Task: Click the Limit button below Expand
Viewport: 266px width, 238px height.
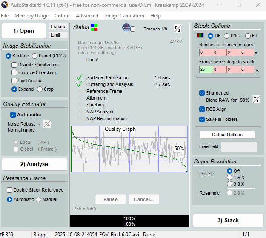Action: pyautogui.click(x=56, y=35)
